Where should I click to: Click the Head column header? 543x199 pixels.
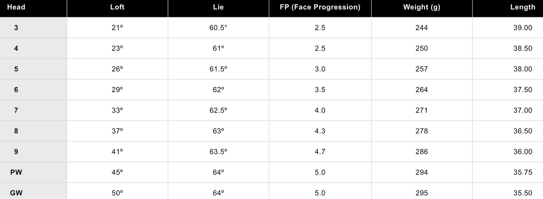pos(16,8)
